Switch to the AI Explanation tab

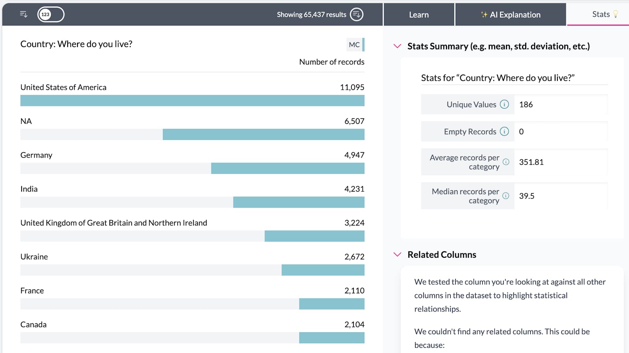[511, 15]
